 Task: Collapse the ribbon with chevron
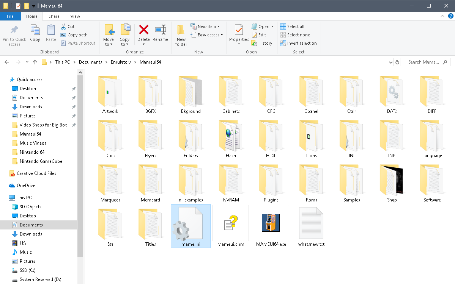click(442, 16)
